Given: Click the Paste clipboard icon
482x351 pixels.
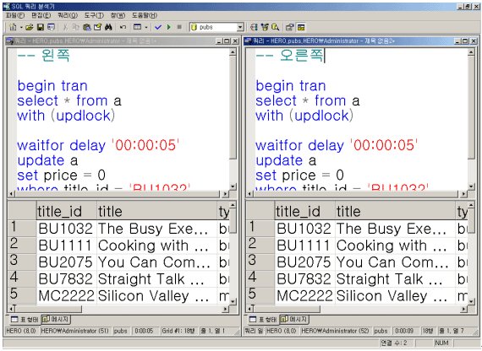Looking at the screenshot, I should click(x=87, y=27).
